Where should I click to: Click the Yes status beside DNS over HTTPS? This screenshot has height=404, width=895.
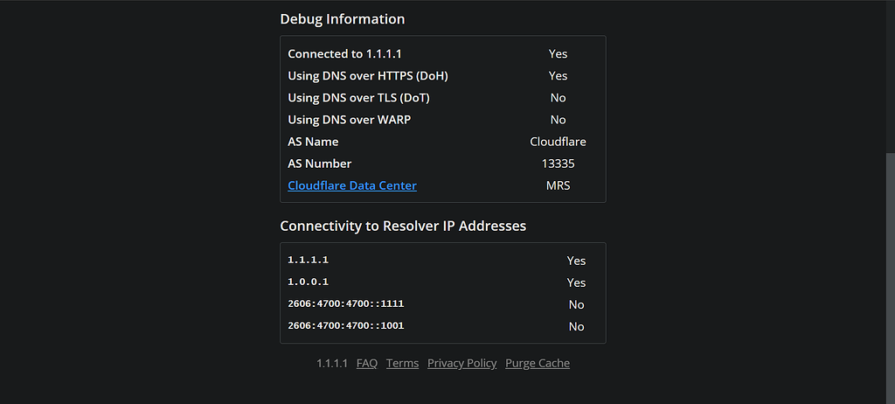pos(558,76)
